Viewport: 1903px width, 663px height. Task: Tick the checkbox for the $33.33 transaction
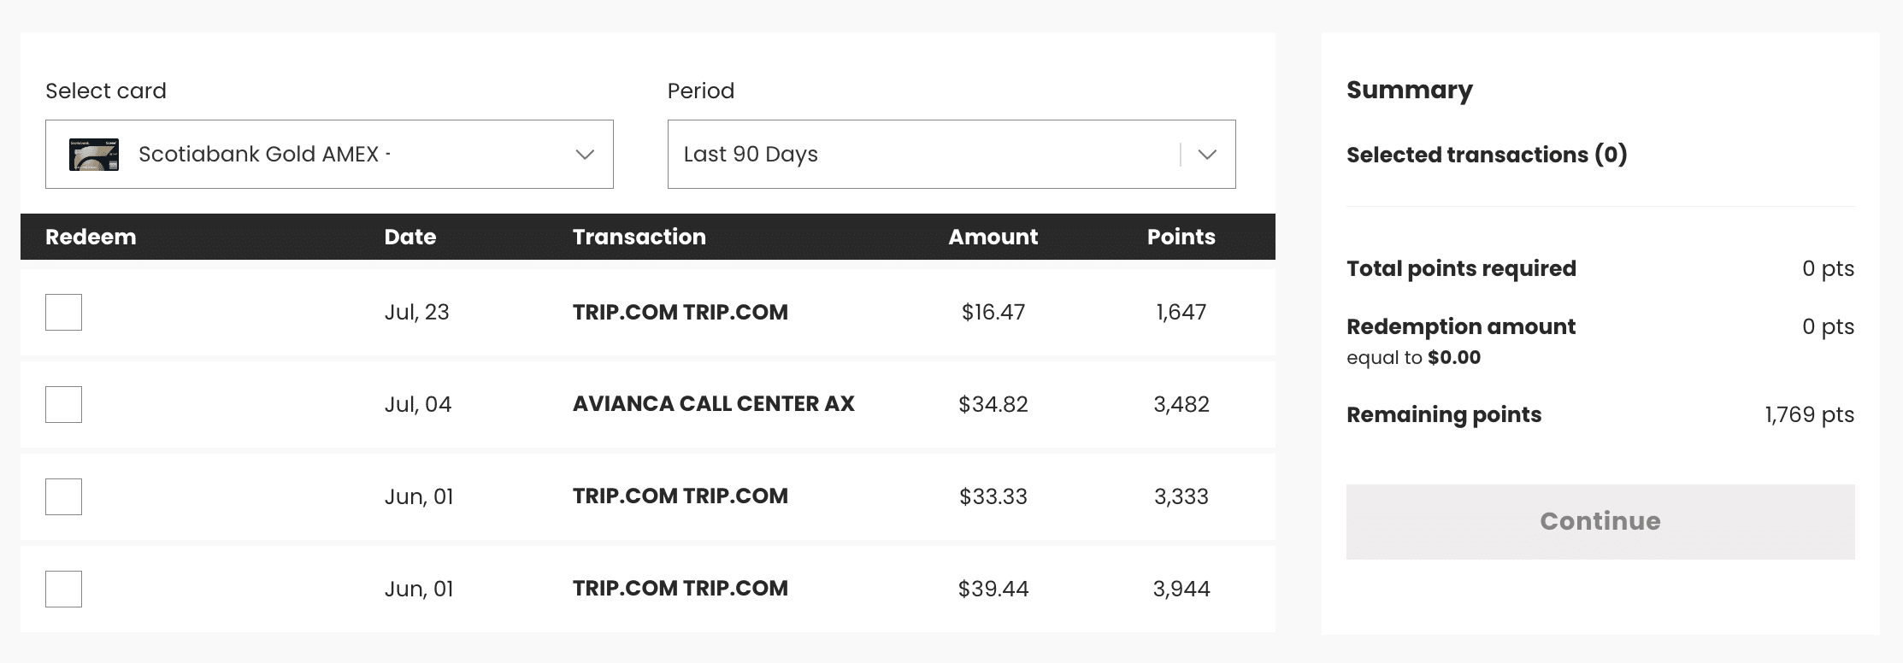pos(64,496)
